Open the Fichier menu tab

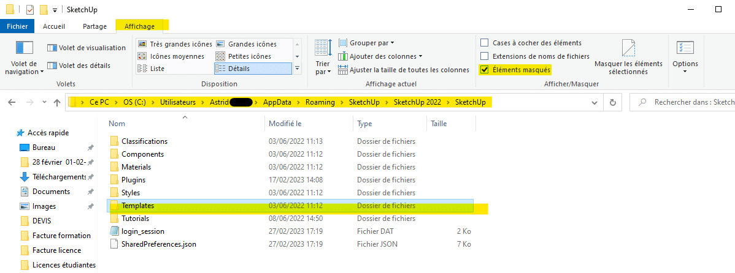(17, 26)
